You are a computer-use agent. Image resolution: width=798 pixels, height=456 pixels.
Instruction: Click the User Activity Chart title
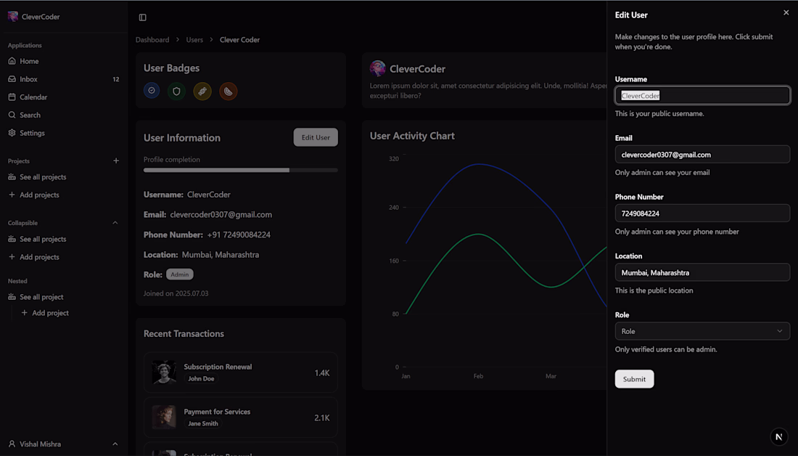(x=412, y=136)
